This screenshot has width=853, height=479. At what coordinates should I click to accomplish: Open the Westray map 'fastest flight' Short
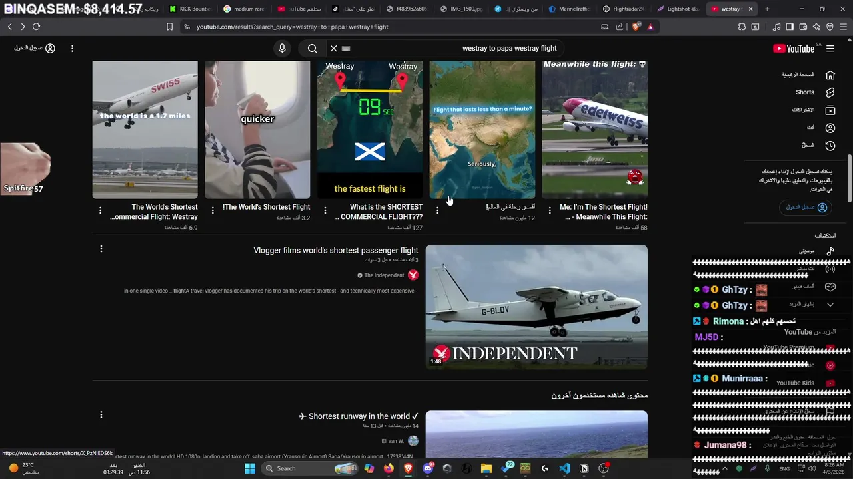click(370, 130)
